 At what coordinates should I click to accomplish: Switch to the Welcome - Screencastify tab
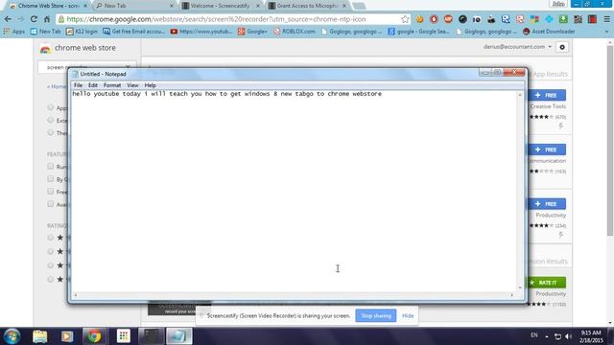[221, 6]
